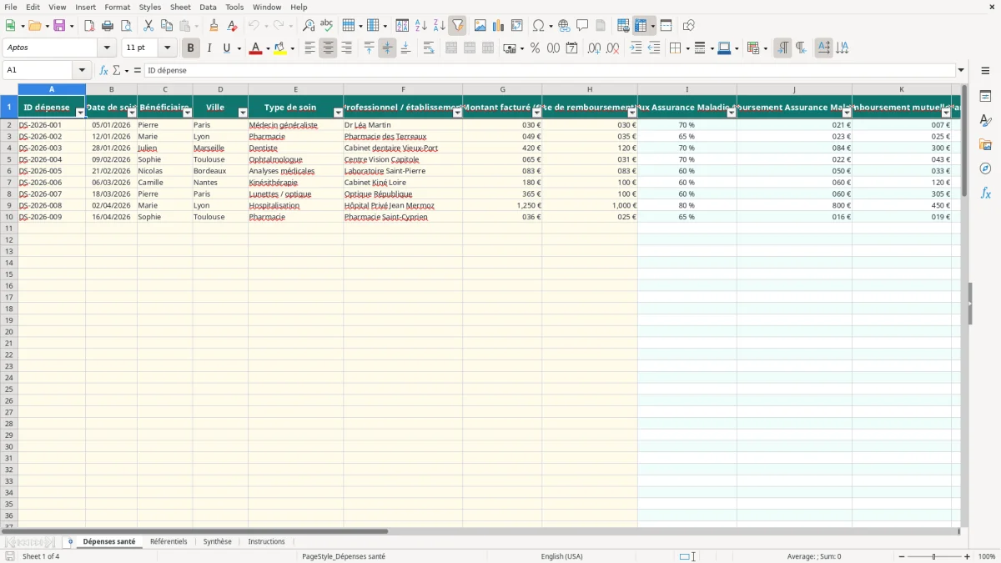Switch to the Instructions sheet tab

pos(266,542)
